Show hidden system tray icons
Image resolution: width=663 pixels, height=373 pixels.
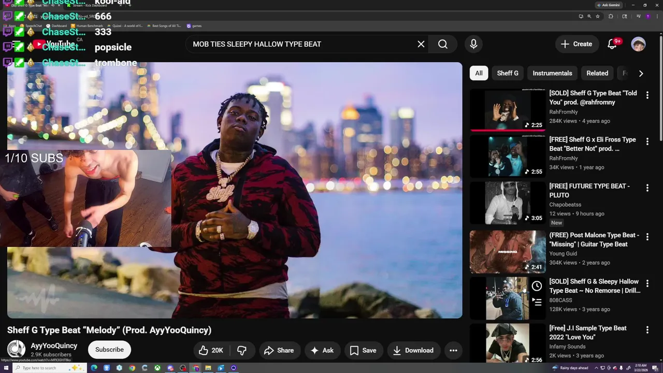[x=596, y=368]
